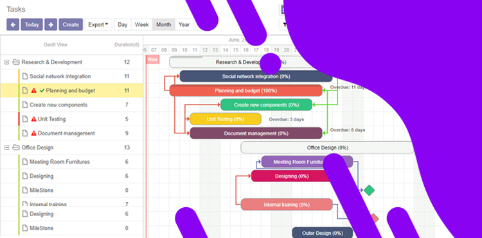The height and width of the screenshot is (238, 482).
Task: Click date 12 in timeline header
Action: 205,50
